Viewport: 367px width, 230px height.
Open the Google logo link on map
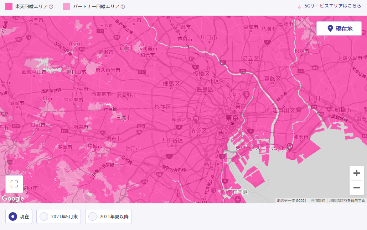(x=13, y=198)
